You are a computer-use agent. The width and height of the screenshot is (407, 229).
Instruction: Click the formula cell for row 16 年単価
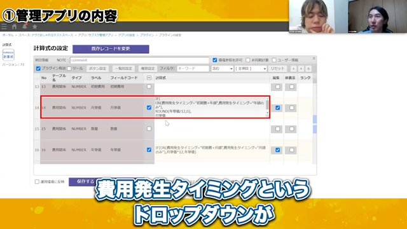(212, 150)
